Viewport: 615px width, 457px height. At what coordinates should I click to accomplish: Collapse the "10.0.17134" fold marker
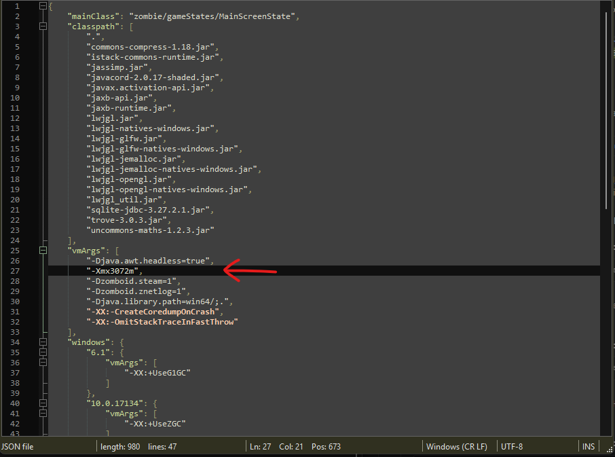coord(43,403)
